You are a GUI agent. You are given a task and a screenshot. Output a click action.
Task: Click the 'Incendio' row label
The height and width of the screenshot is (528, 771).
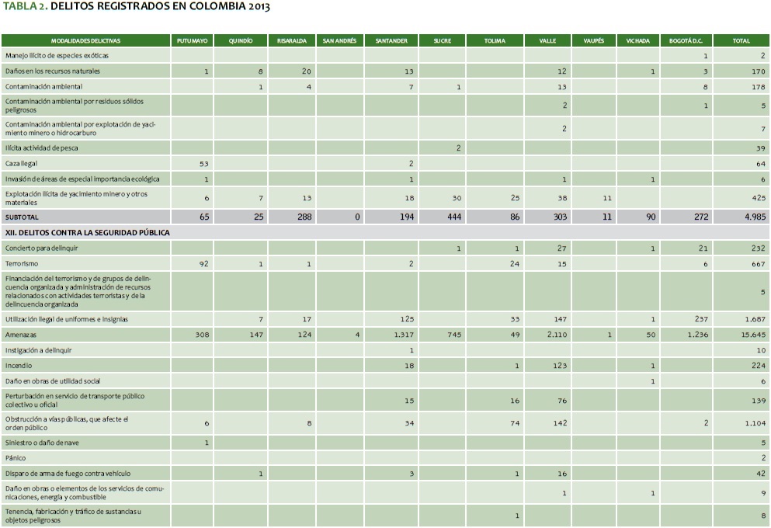(19, 365)
